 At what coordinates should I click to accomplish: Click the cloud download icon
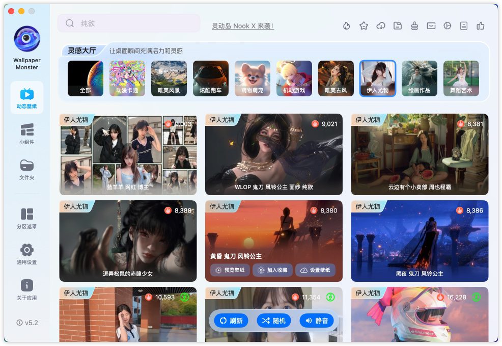pos(380,26)
